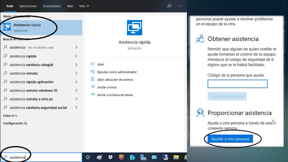Expand 'asistencia - Ver resultados web' arrow
288x162 pixels.
point(76,47)
